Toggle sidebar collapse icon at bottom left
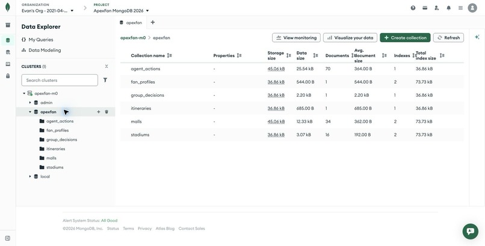Viewport: 485px width, 246px height. pyautogui.click(x=8, y=238)
